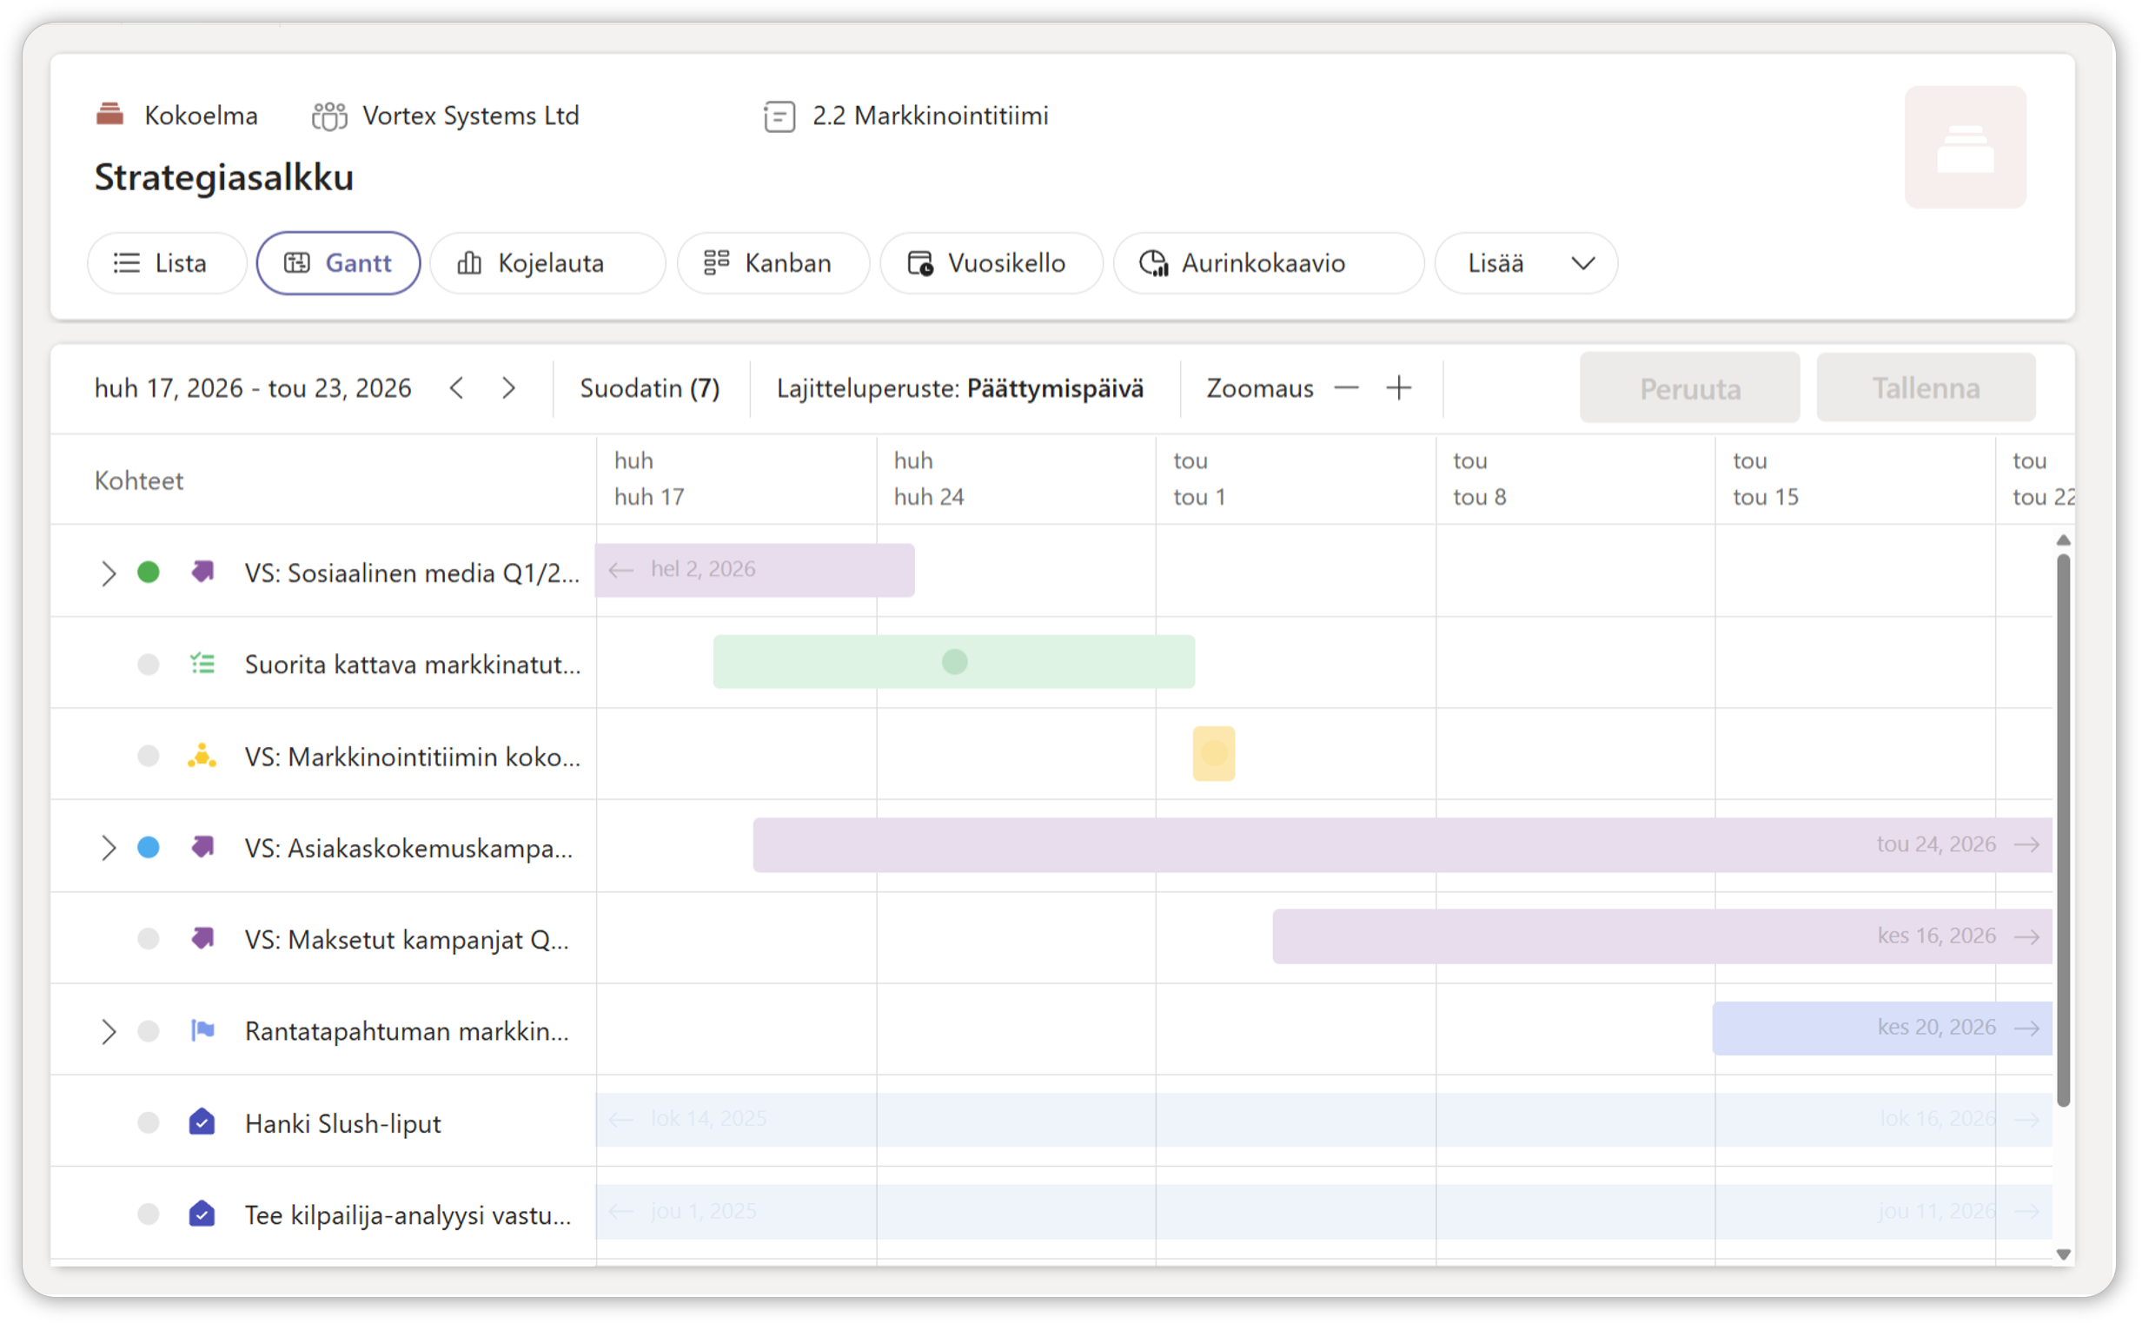Switch to the Kanban view tab

click(772, 263)
